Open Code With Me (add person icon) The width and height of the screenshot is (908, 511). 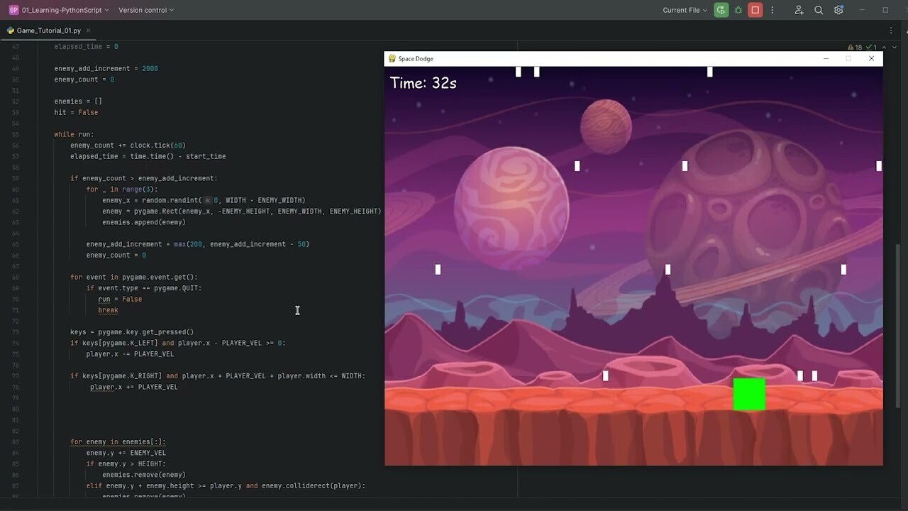[799, 10]
